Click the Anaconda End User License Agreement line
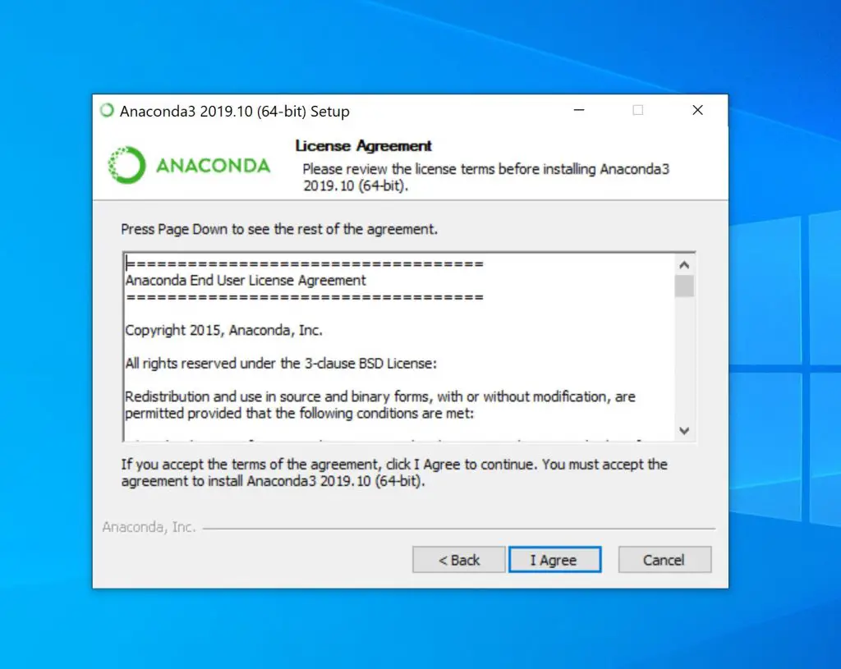Image resolution: width=841 pixels, height=669 pixels. (x=246, y=281)
